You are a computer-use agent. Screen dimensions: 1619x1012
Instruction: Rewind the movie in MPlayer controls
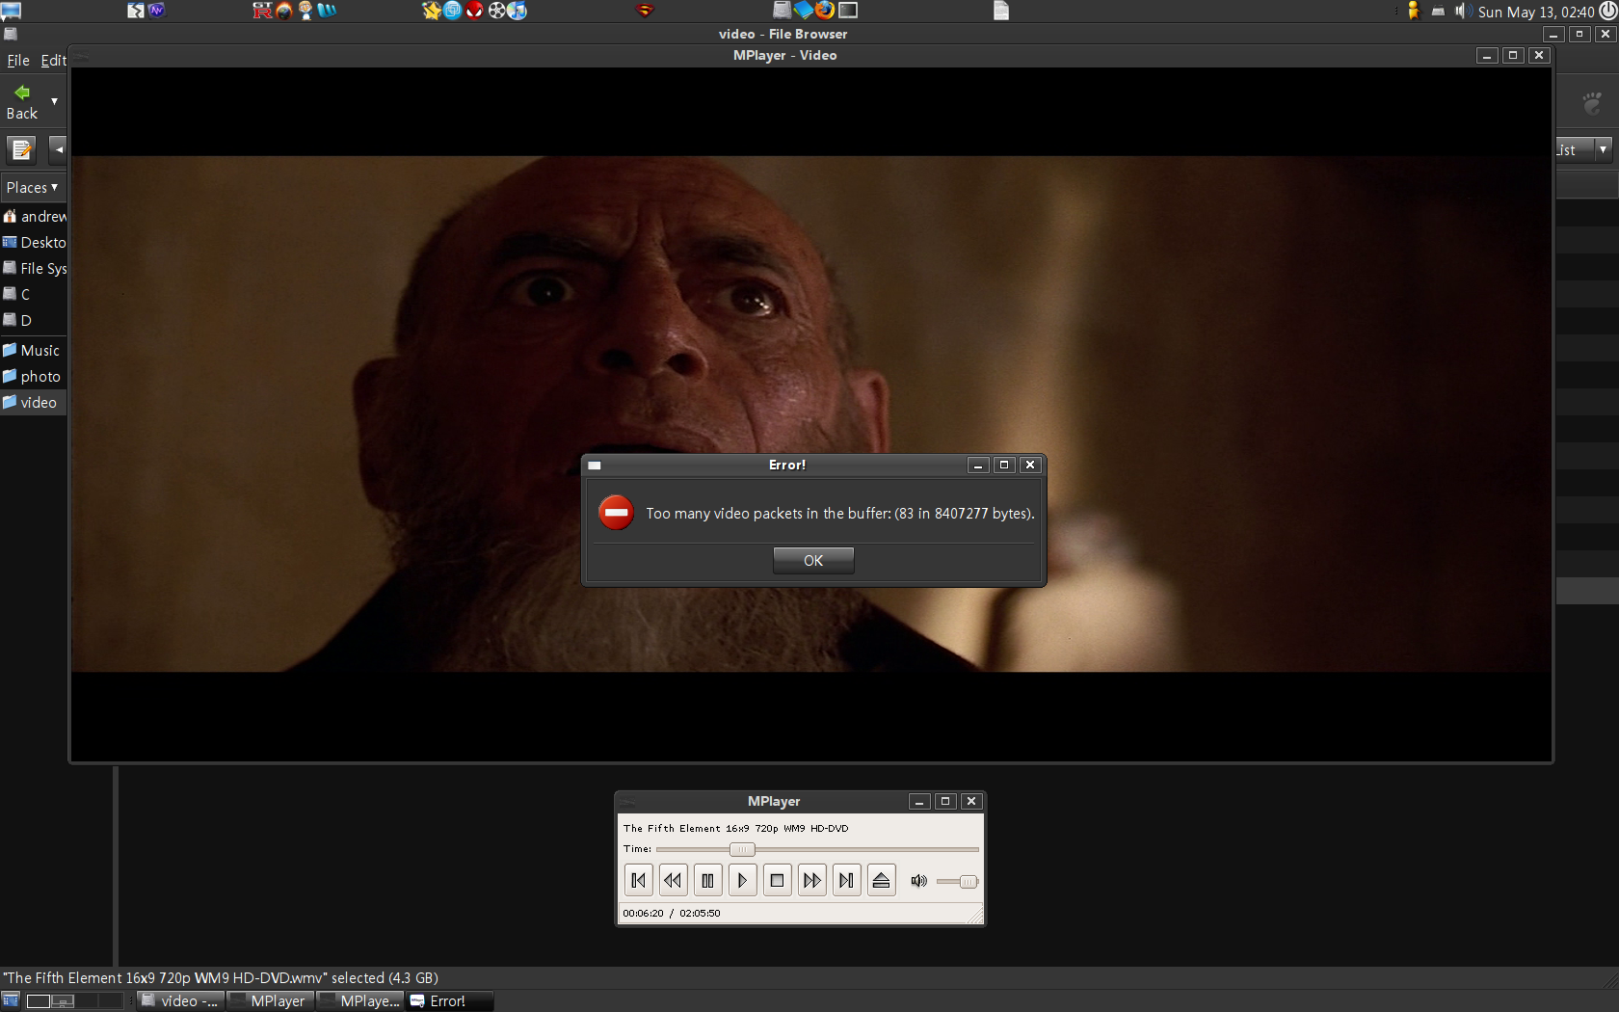coord(674,880)
